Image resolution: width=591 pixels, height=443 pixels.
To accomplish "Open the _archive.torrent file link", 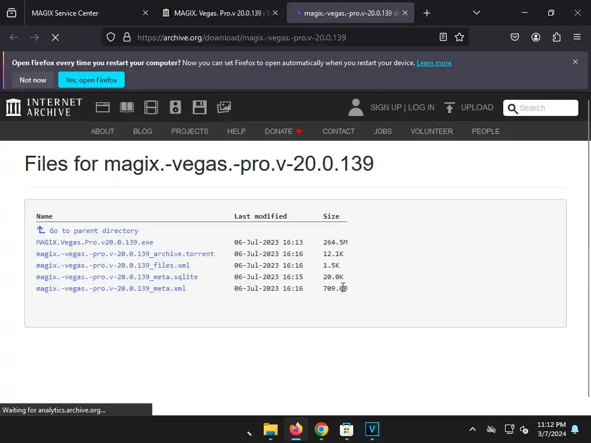I will [125, 254].
